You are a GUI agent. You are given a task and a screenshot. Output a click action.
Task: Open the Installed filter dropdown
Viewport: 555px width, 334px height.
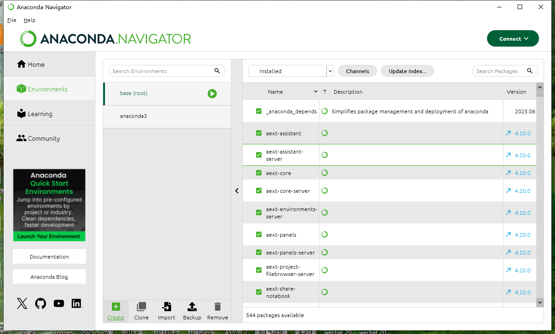coord(291,71)
